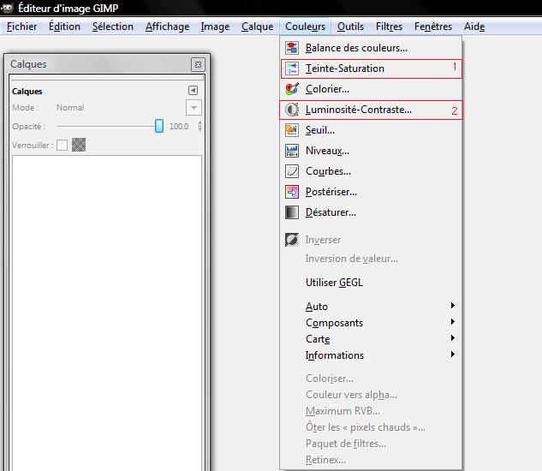Open the Édition menu
This screenshot has height=471, width=542.
(x=64, y=27)
